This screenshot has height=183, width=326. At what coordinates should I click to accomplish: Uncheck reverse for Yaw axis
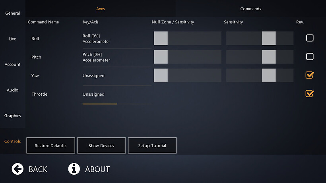tap(310, 75)
